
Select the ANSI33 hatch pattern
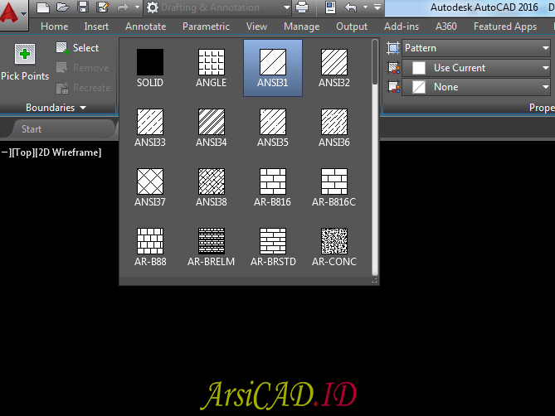pyautogui.click(x=150, y=128)
